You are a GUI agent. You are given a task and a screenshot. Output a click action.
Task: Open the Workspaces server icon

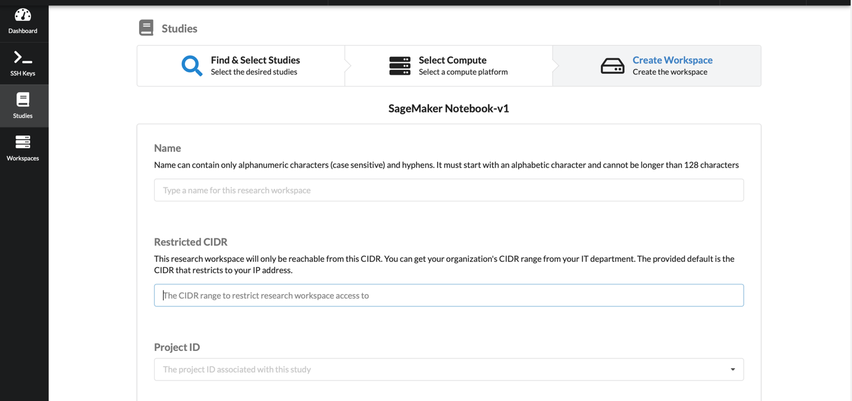pyautogui.click(x=23, y=142)
